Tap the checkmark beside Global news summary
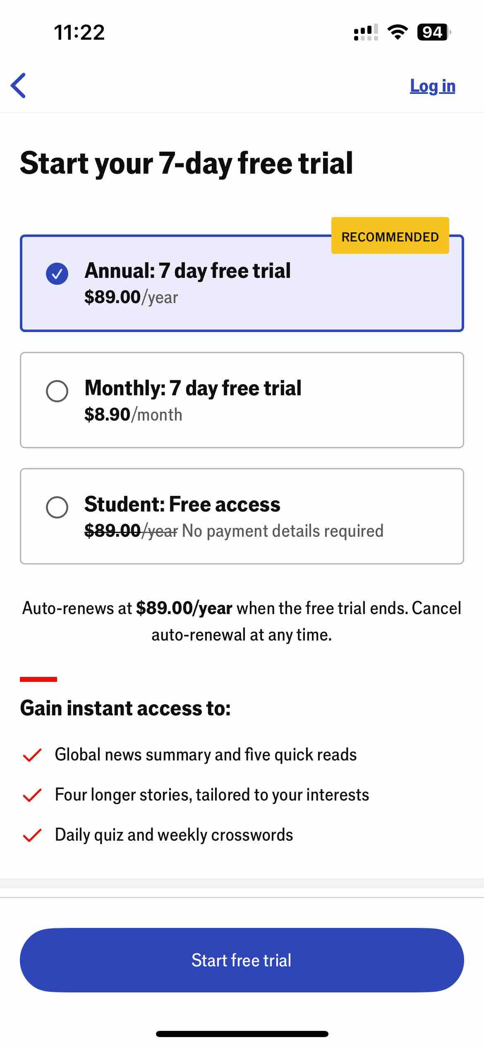Screen dimensions: 484x1047 32,755
